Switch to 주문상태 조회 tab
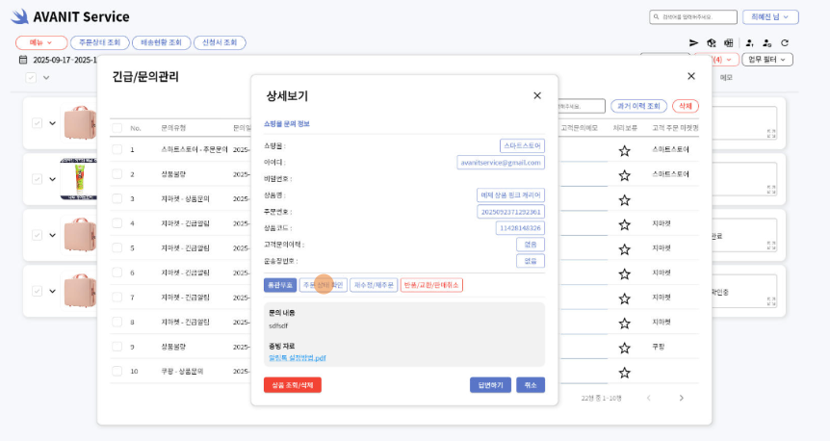Image resolution: width=830 pixels, height=441 pixels. (x=100, y=43)
